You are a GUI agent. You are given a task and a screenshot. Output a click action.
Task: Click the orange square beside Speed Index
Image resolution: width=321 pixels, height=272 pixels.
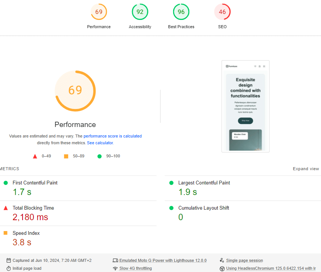[x=5, y=233]
